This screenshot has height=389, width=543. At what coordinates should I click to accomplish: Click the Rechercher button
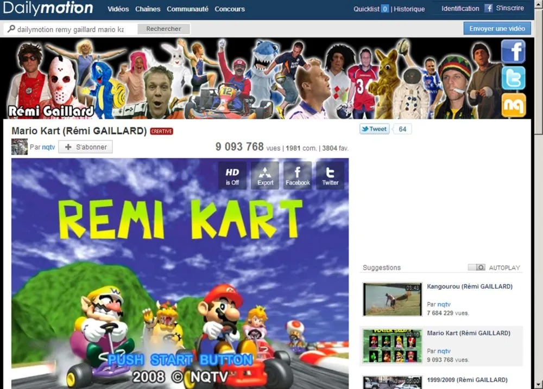tap(163, 29)
